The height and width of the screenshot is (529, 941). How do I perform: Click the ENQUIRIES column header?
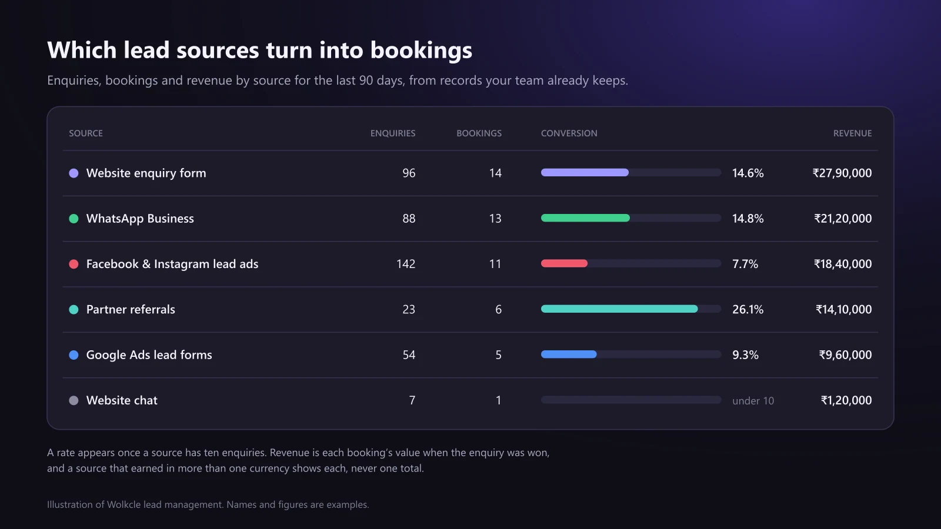[393, 133]
